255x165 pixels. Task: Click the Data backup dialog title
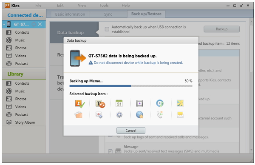tap(76, 40)
